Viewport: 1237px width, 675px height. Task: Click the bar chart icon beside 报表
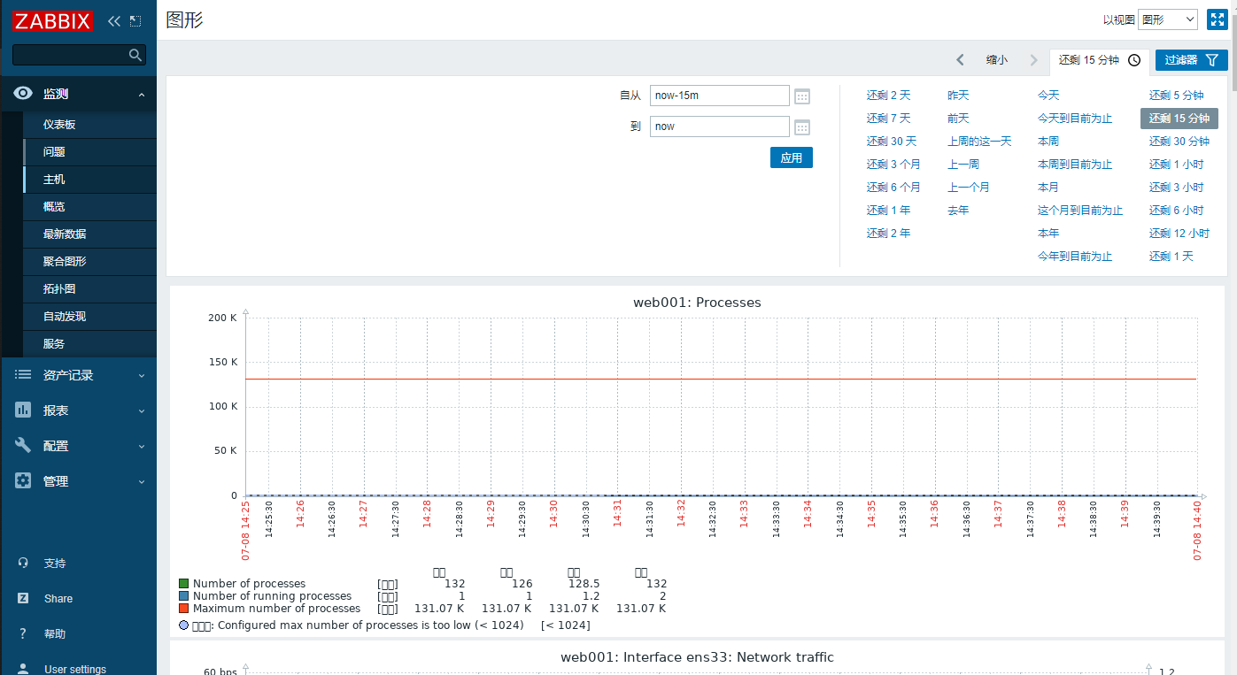(x=23, y=410)
